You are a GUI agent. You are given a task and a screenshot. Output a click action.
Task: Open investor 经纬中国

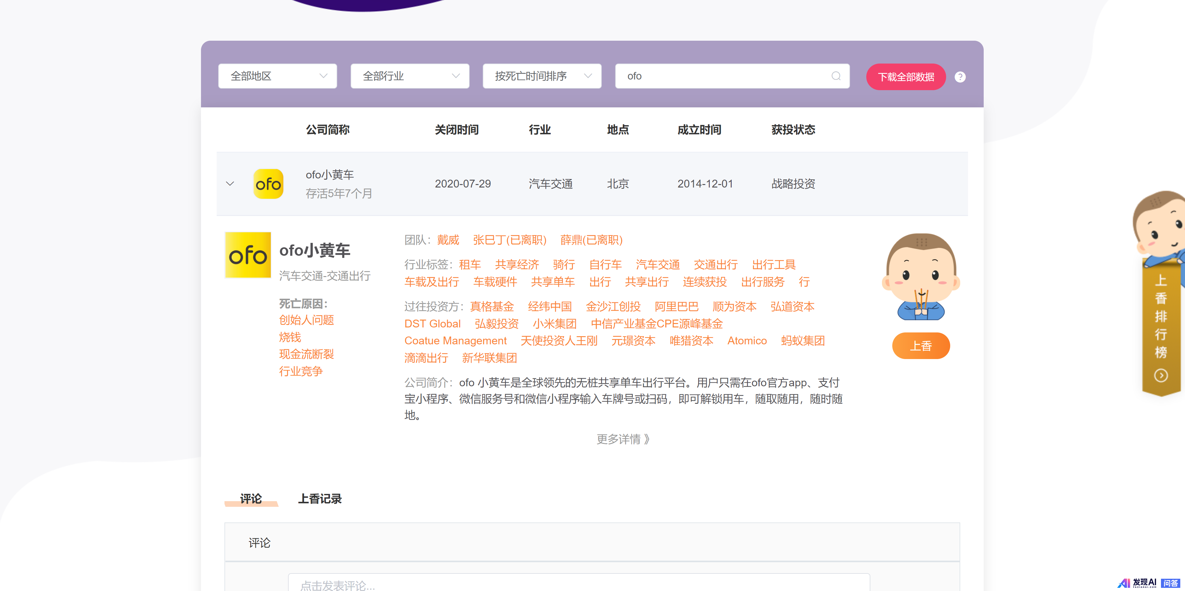pos(550,307)
